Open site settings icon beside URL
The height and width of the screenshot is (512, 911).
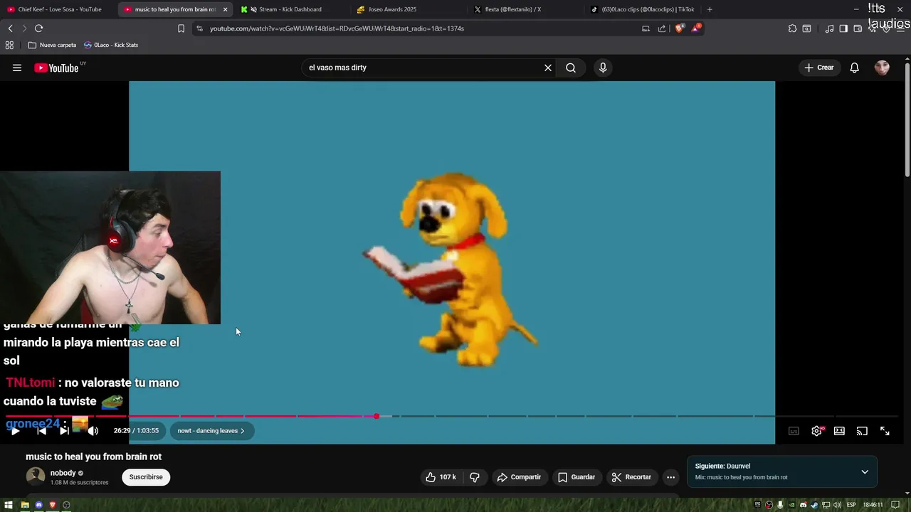199,28
